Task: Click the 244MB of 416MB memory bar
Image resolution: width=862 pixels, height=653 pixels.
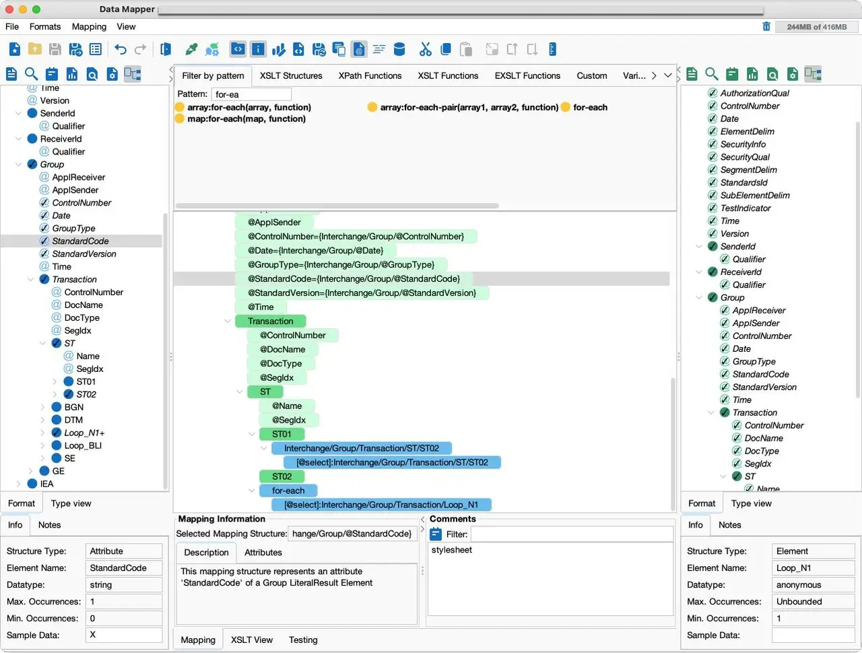Action: click(x=817, y=27)
